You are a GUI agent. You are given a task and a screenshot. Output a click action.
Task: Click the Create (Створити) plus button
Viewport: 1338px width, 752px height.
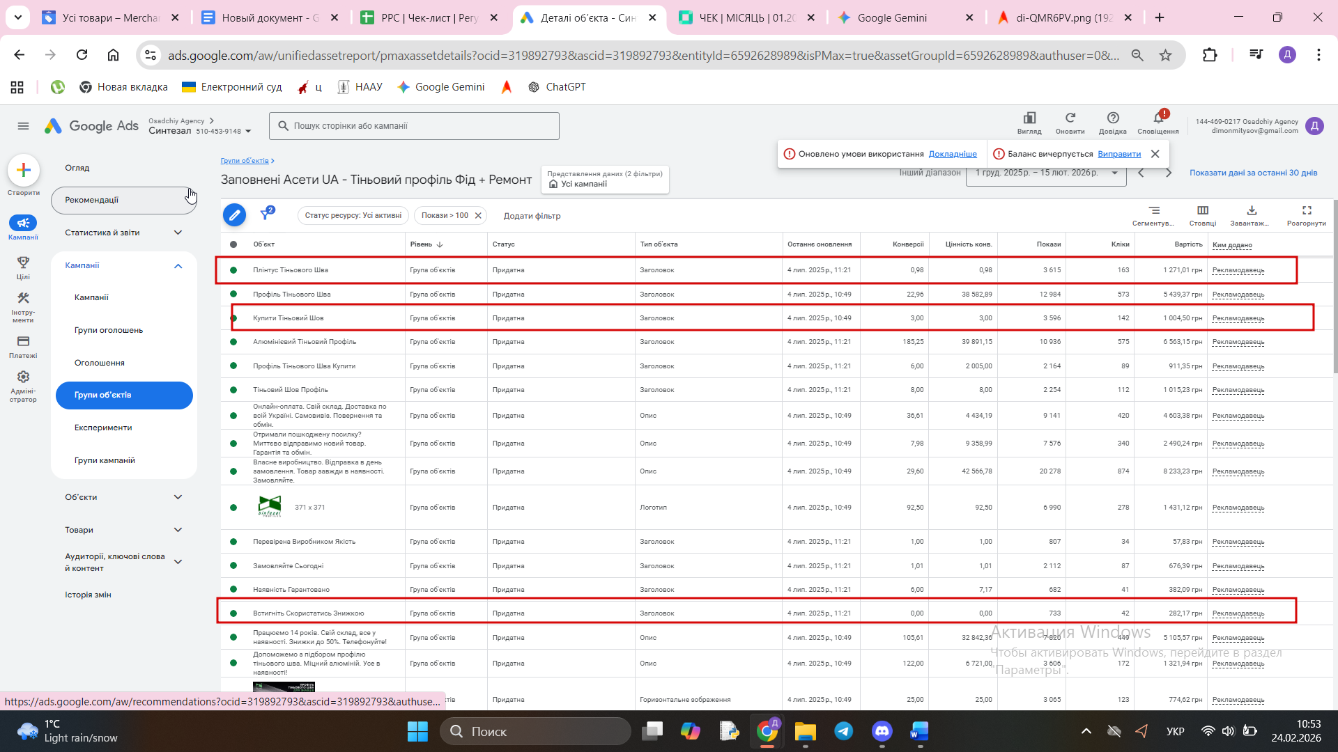pyautogui.click(x=24, y=170)
